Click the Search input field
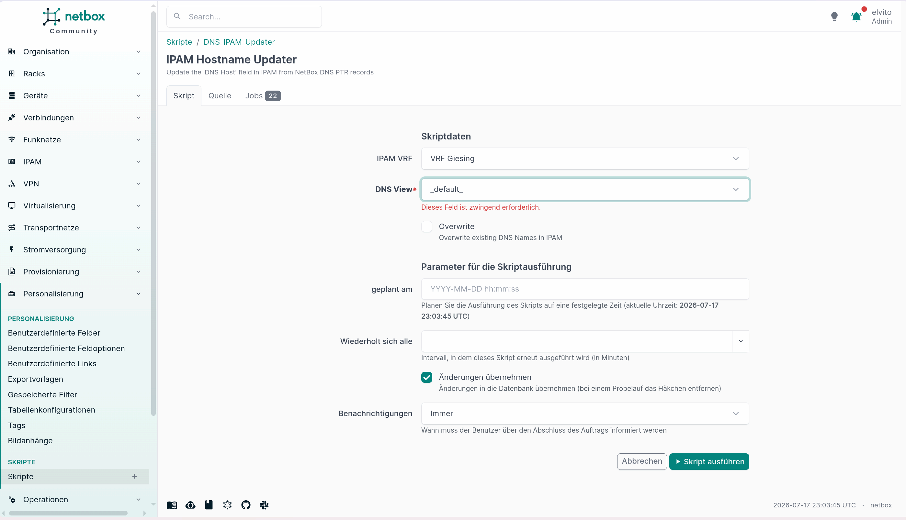Screen dimensions: 906x520 [244, 17]
